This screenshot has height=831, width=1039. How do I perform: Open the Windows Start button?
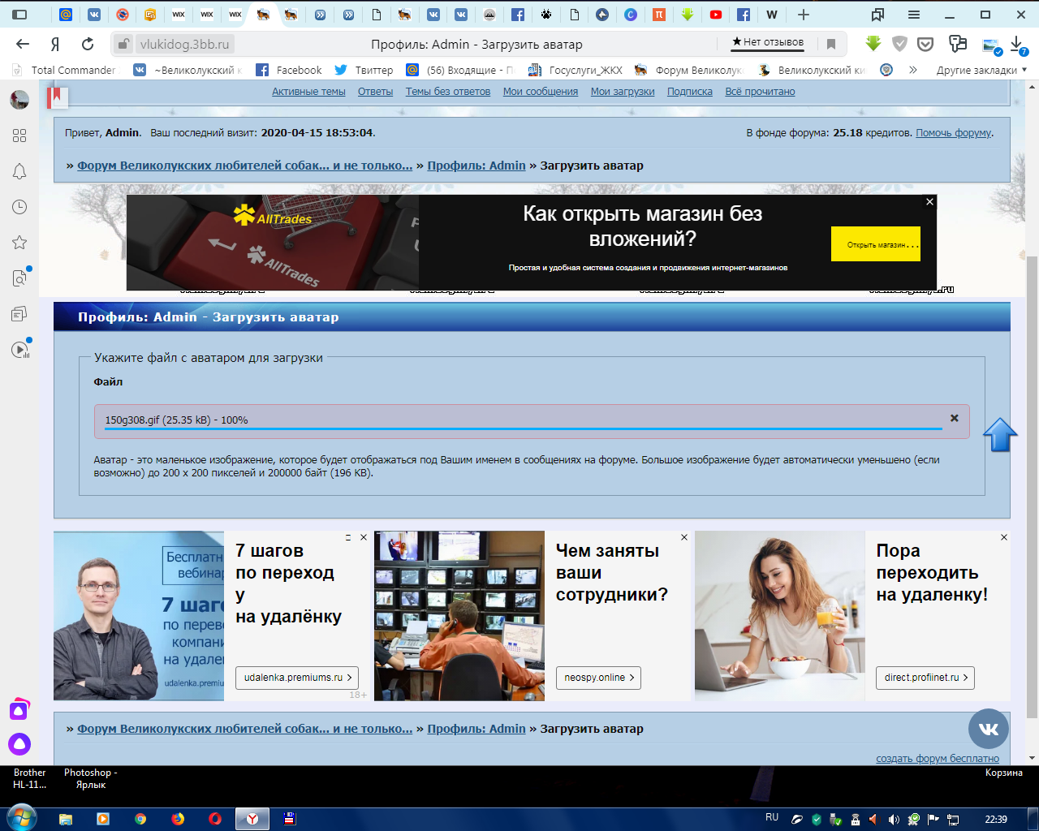click(22, 819)
